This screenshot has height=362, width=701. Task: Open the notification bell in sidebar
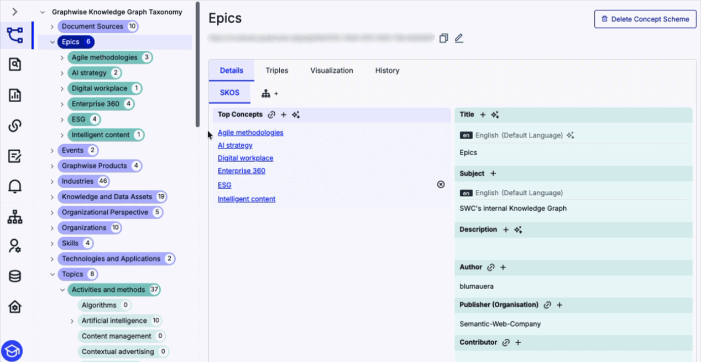click(x=15, y=187)
